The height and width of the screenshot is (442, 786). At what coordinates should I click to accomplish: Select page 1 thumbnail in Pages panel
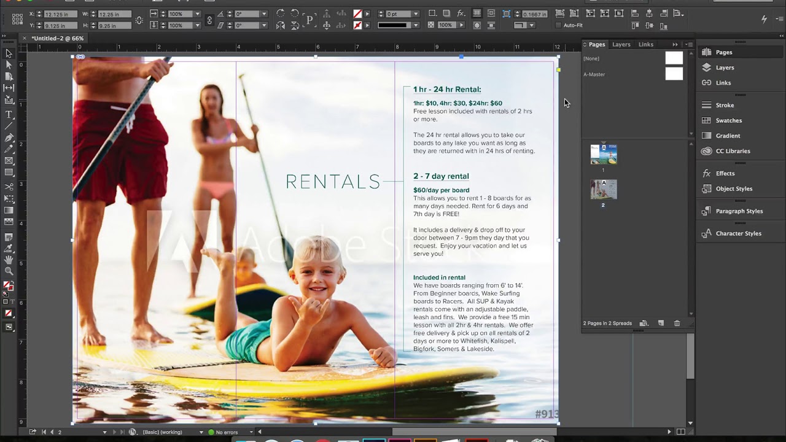tap(604, 154)
